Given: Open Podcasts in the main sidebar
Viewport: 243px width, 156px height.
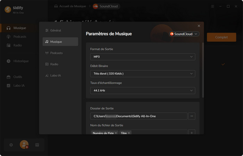Looking at the screenshot, I should (x=16, y=37).
